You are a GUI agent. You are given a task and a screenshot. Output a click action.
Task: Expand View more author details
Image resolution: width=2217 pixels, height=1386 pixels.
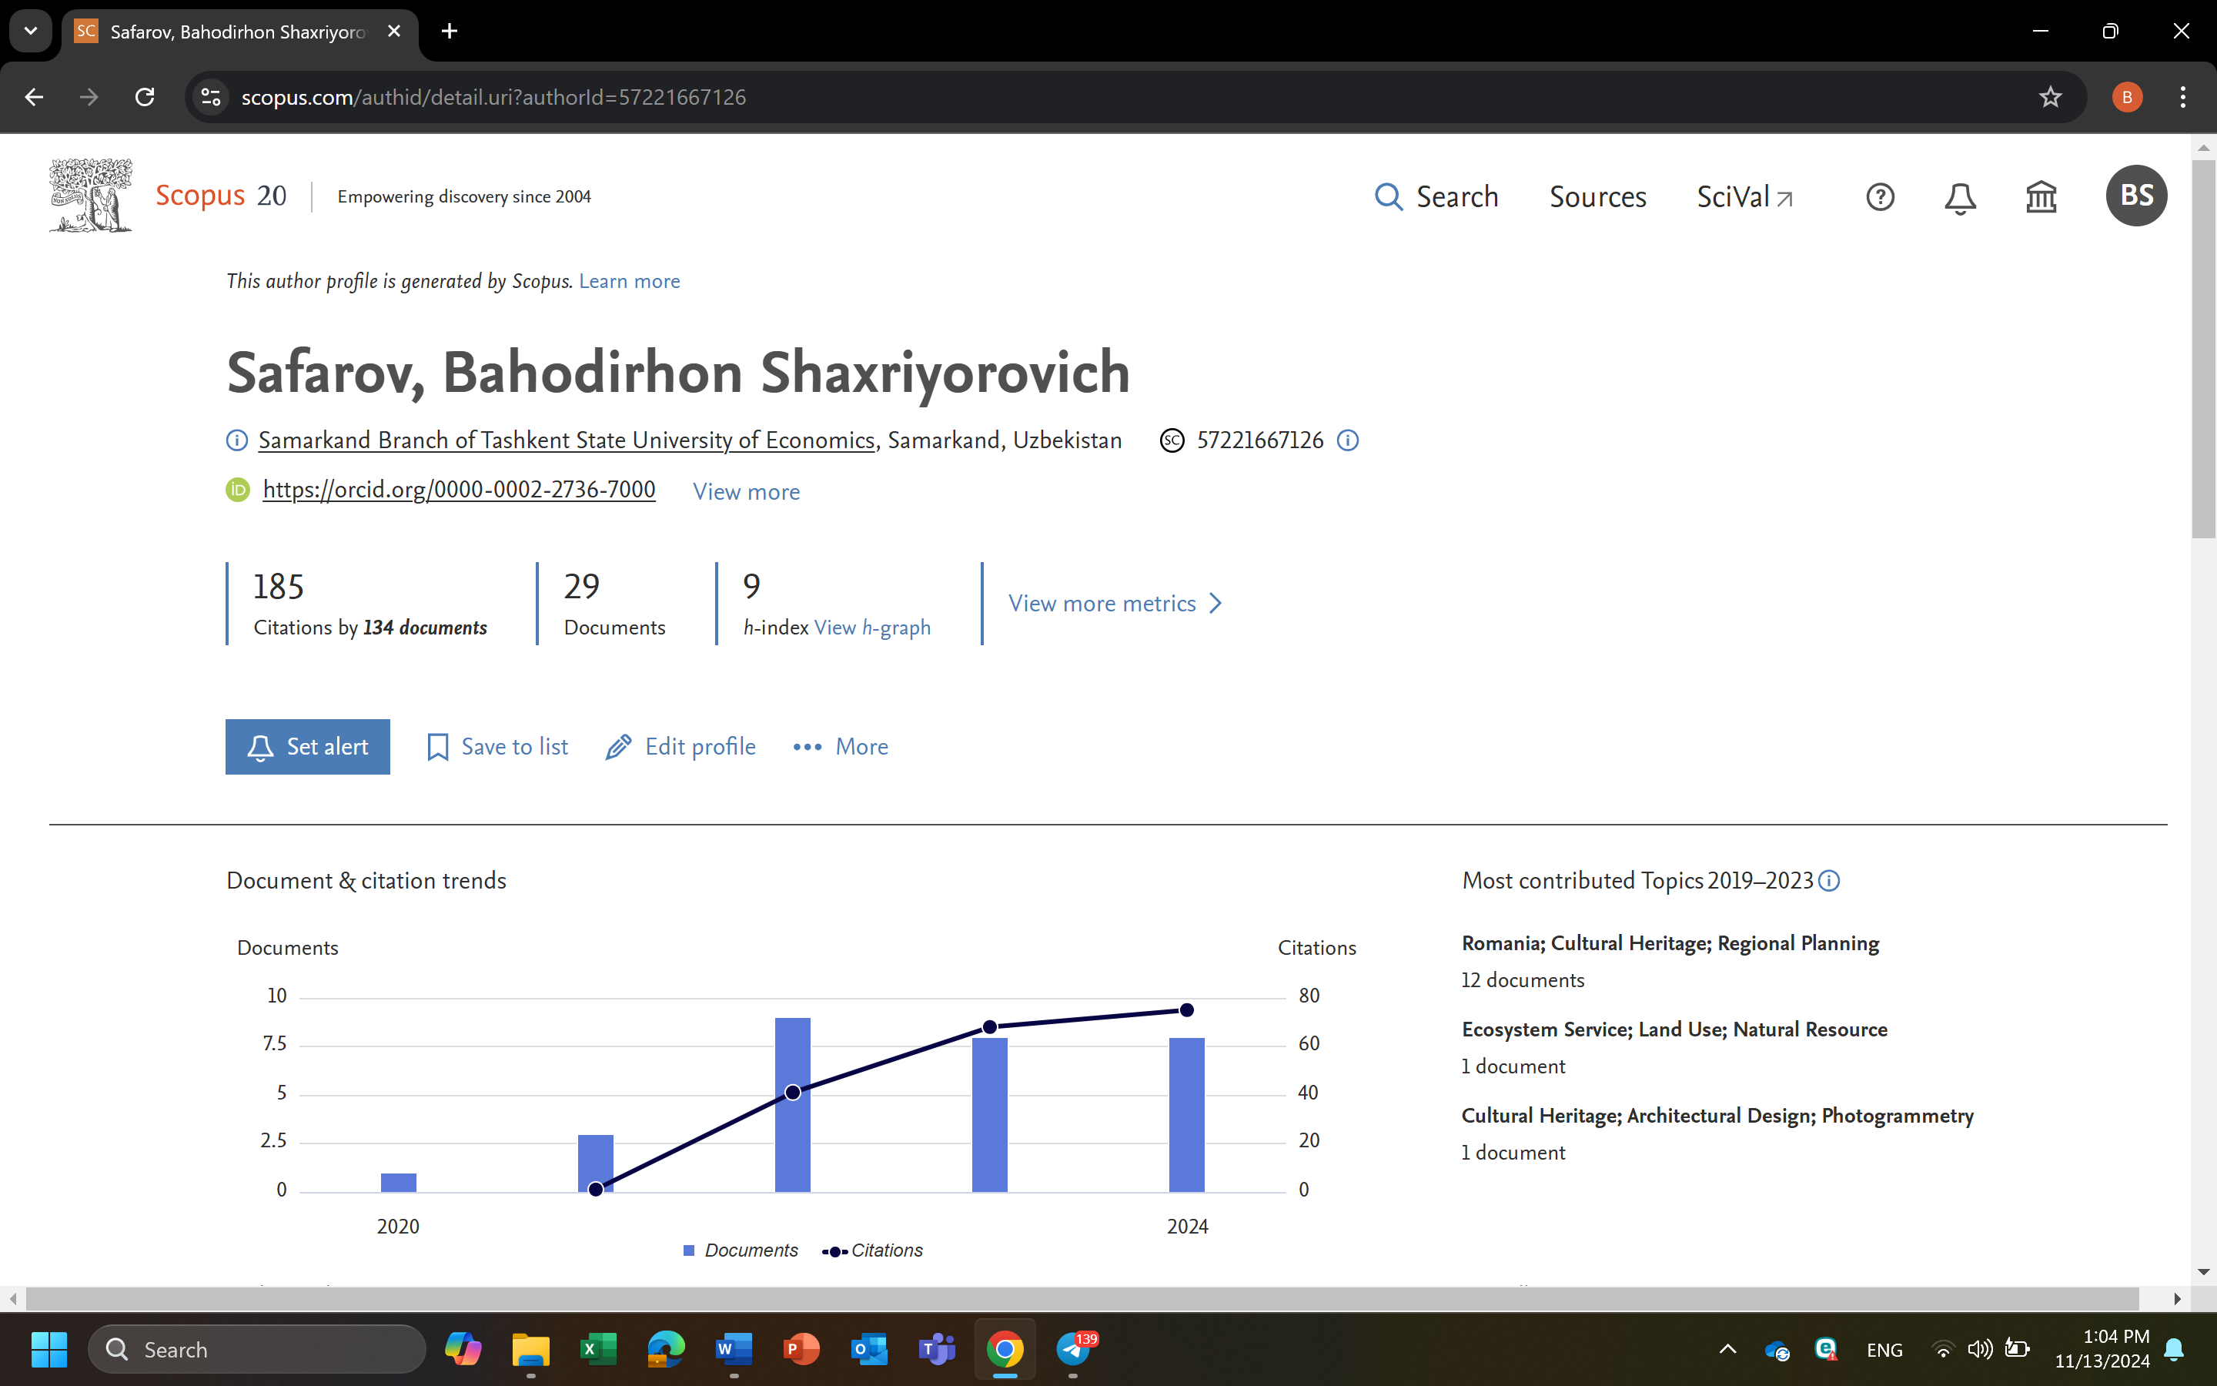pos(746,492)
